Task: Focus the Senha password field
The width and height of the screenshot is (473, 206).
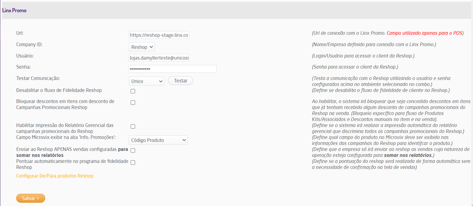Action: coord(172,69)
